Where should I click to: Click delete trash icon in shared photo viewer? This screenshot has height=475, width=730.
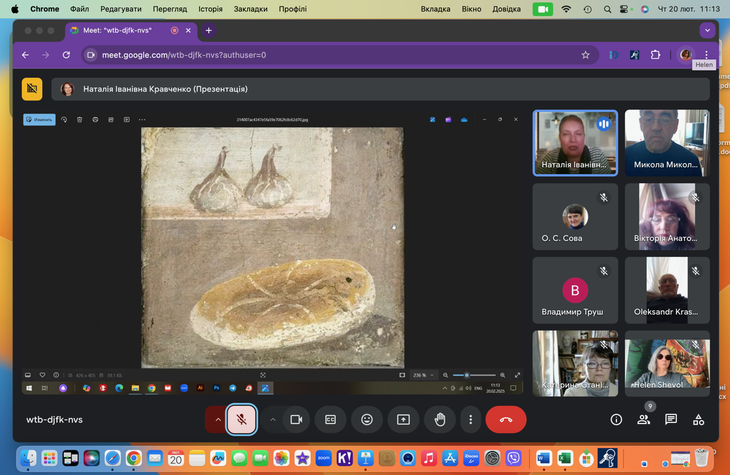point(80,119)
